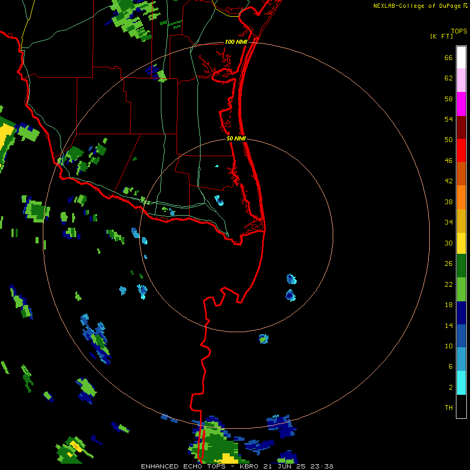Click the magenta legend swatch
The image size is (470, 470).
(461, 104)
